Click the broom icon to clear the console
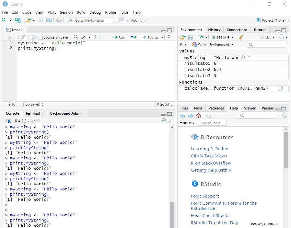This screenshot has width=291, height=228. (x=170, y=120)
